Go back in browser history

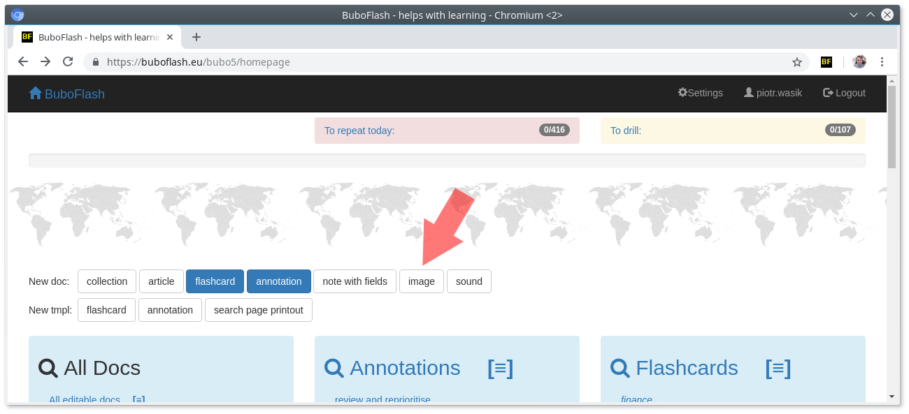(23, 61)
